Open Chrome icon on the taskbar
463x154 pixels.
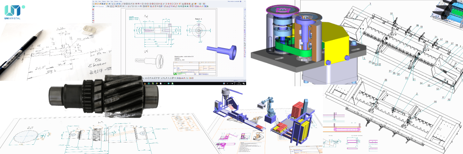[157, 84]
